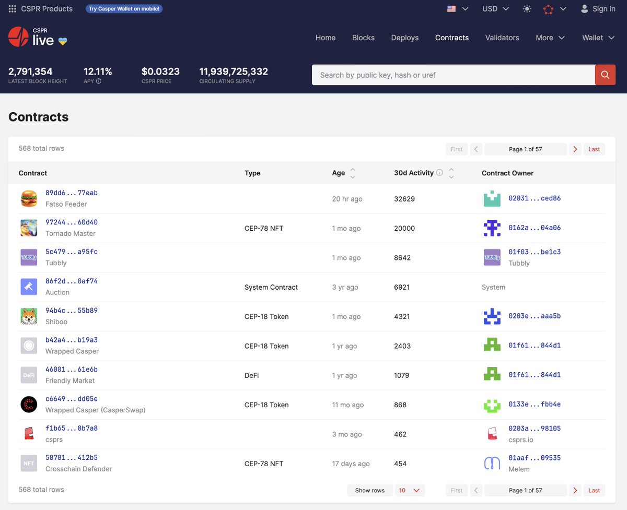Click owner avatar for 02031...ced86
This screenshot has width=627, height=510.
point(492,198)
